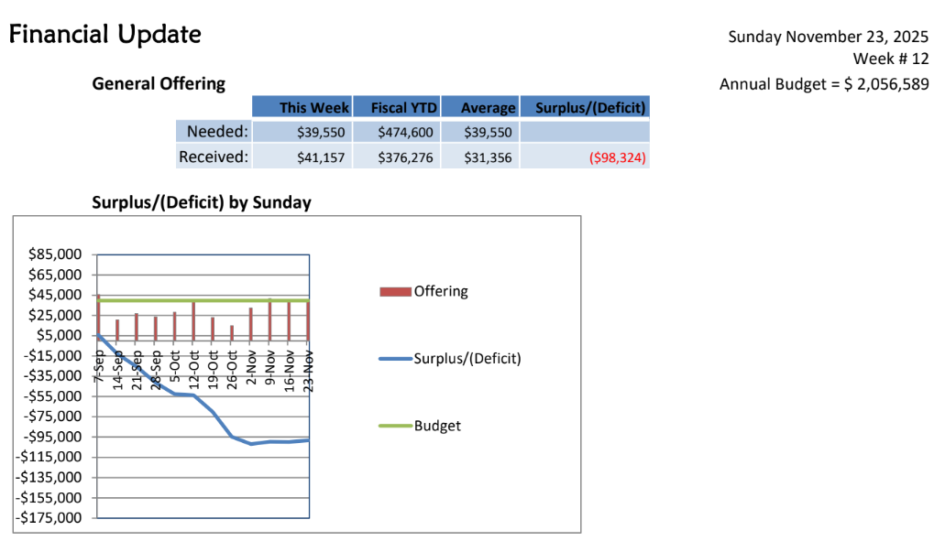
Task: Select the $474,600 Fiscal YTD needed cell
Action: [406, 133]
